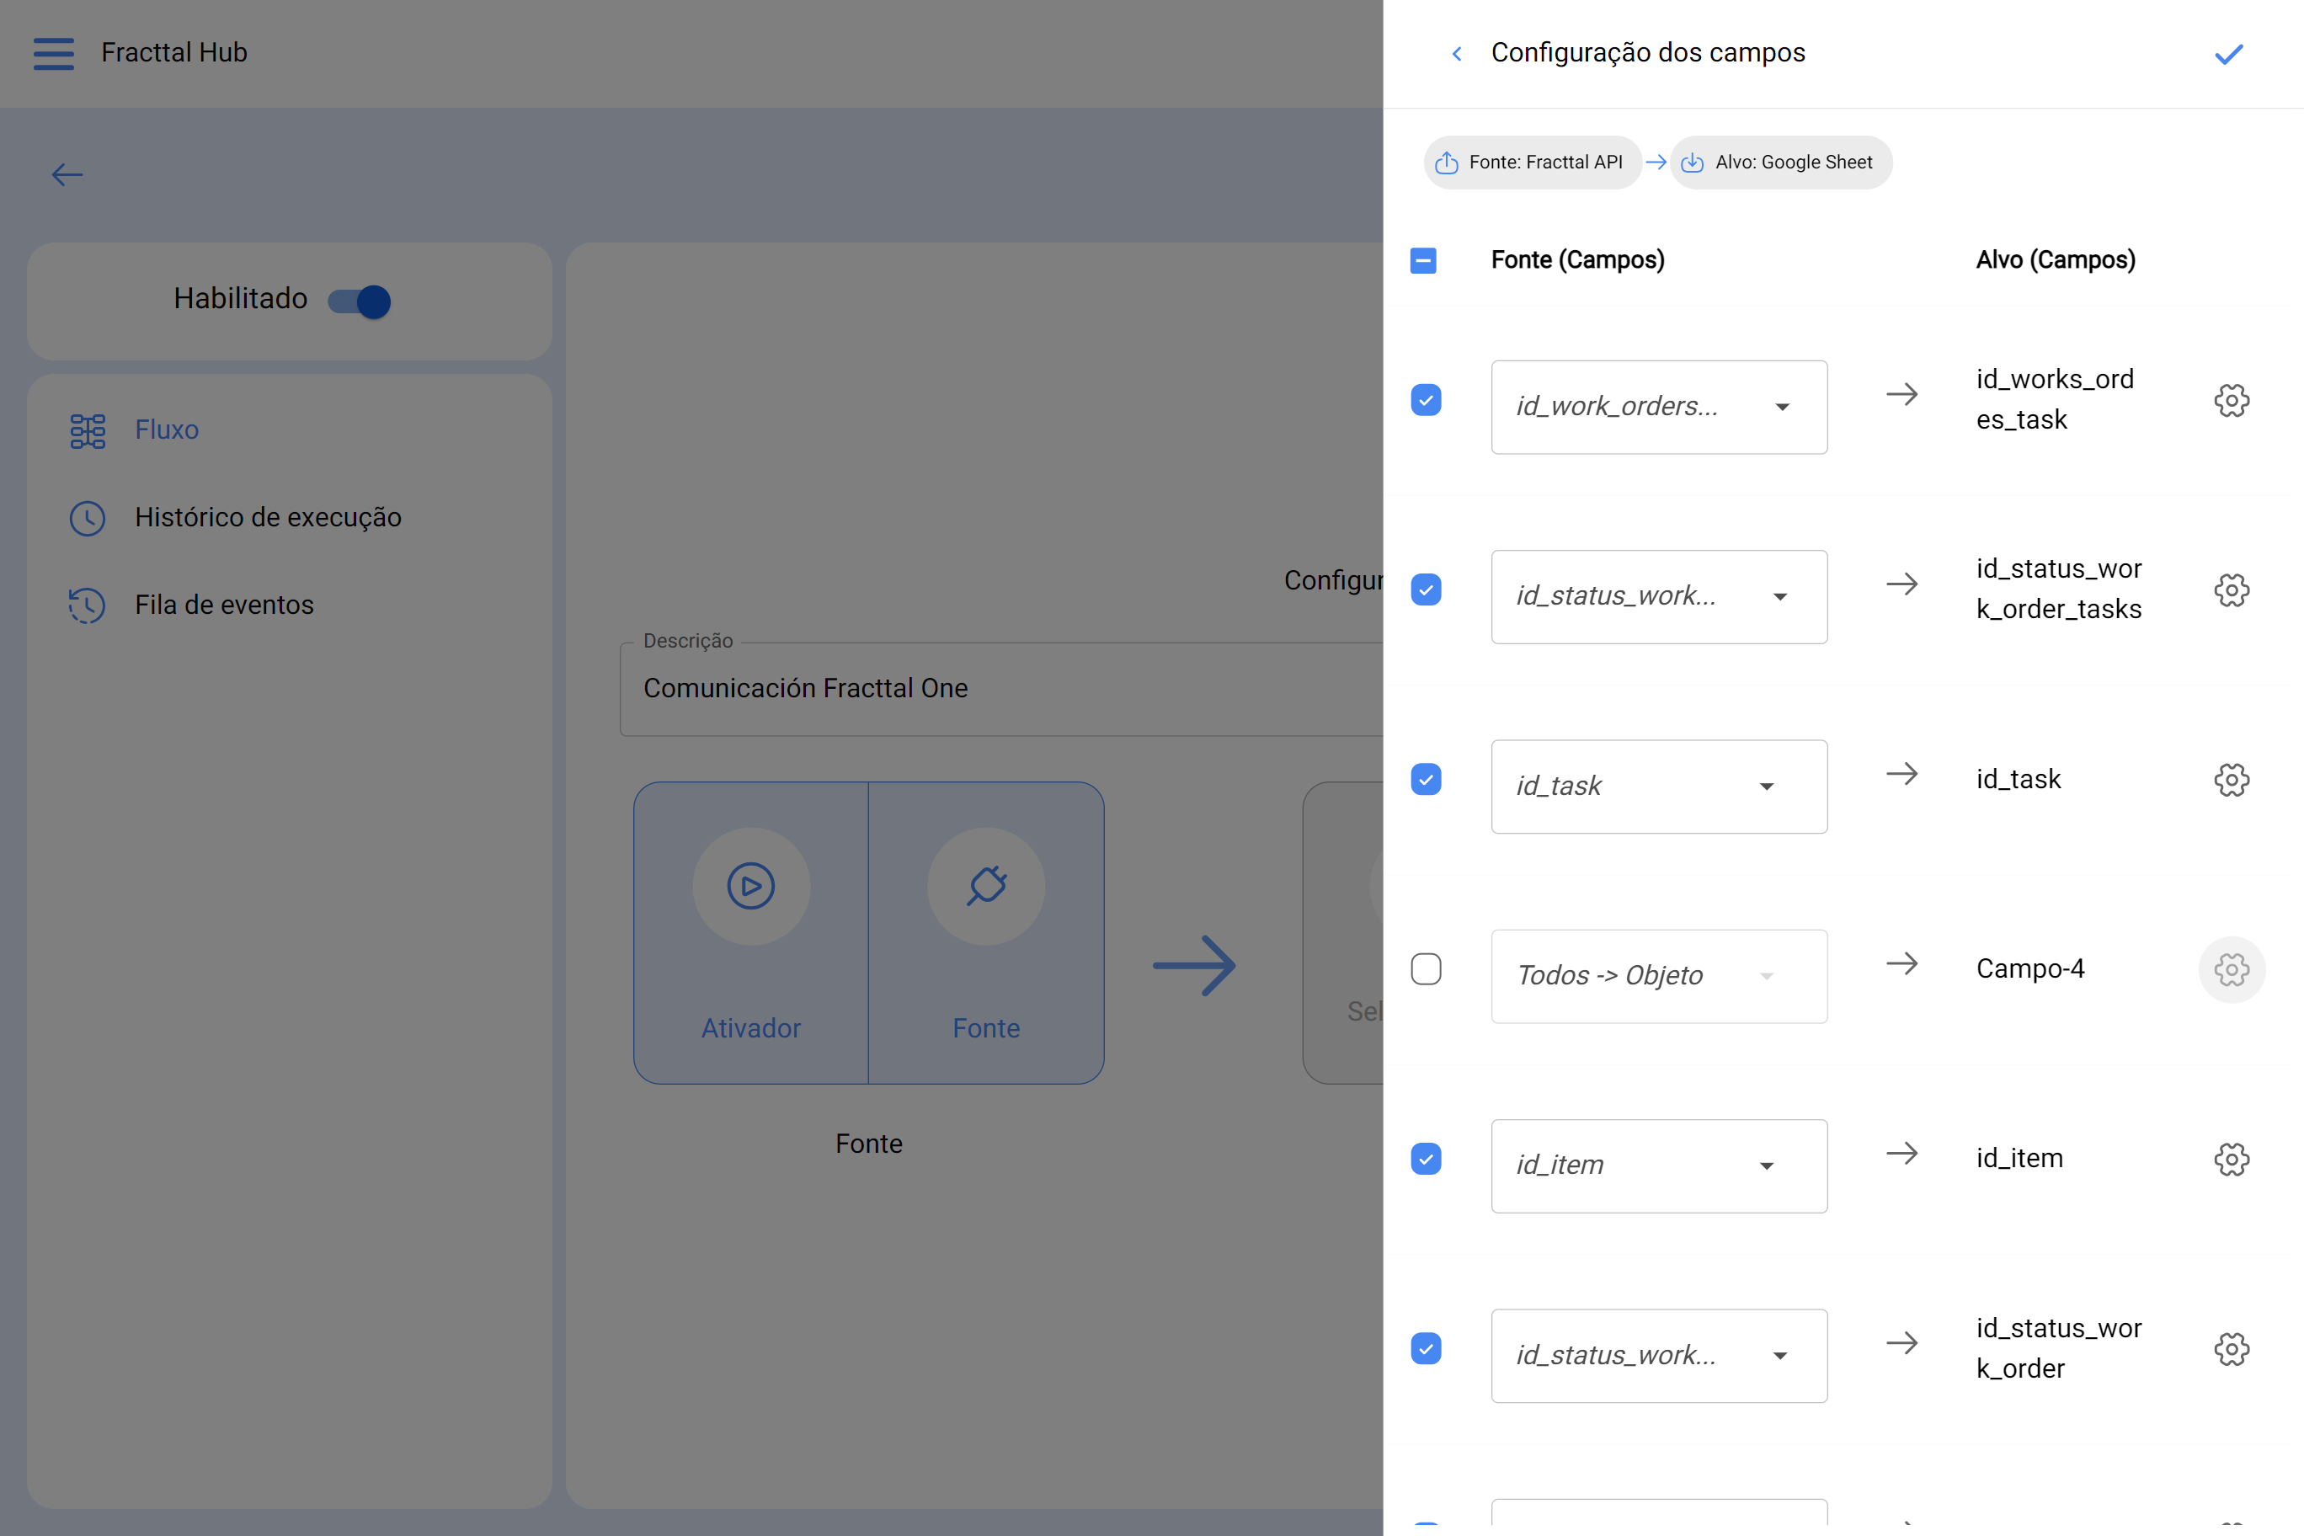
Task: Click the history icon for Fila de eventos
Action: (88, 605)
